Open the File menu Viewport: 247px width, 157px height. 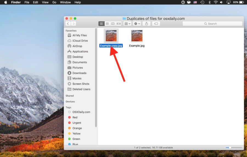[x=27, y=2]
